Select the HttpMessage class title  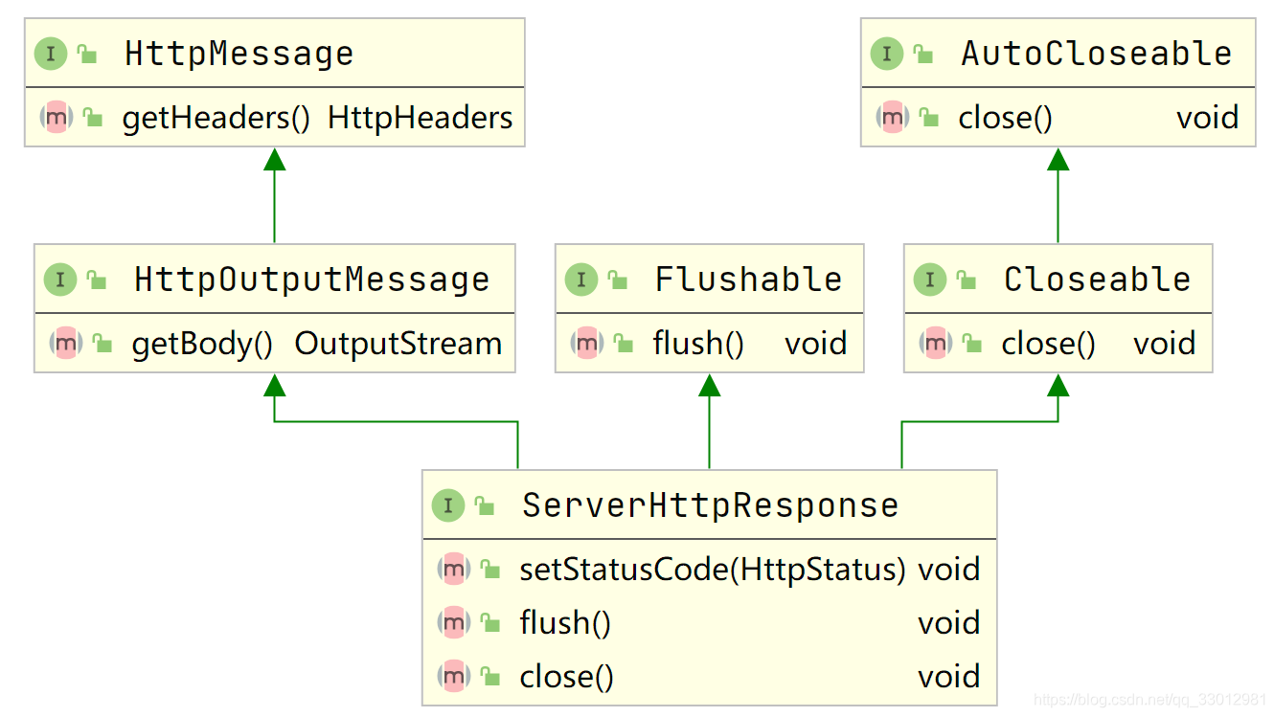pyautogui.click(x=239, y=54)
